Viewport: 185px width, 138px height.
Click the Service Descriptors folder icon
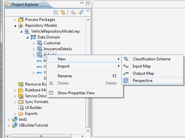(21, 96)
